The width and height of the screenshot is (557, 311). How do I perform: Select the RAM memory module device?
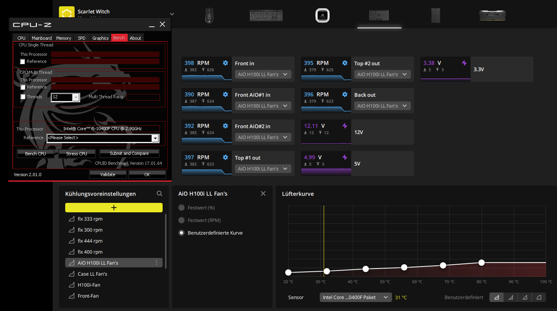(x=492, y=15)
